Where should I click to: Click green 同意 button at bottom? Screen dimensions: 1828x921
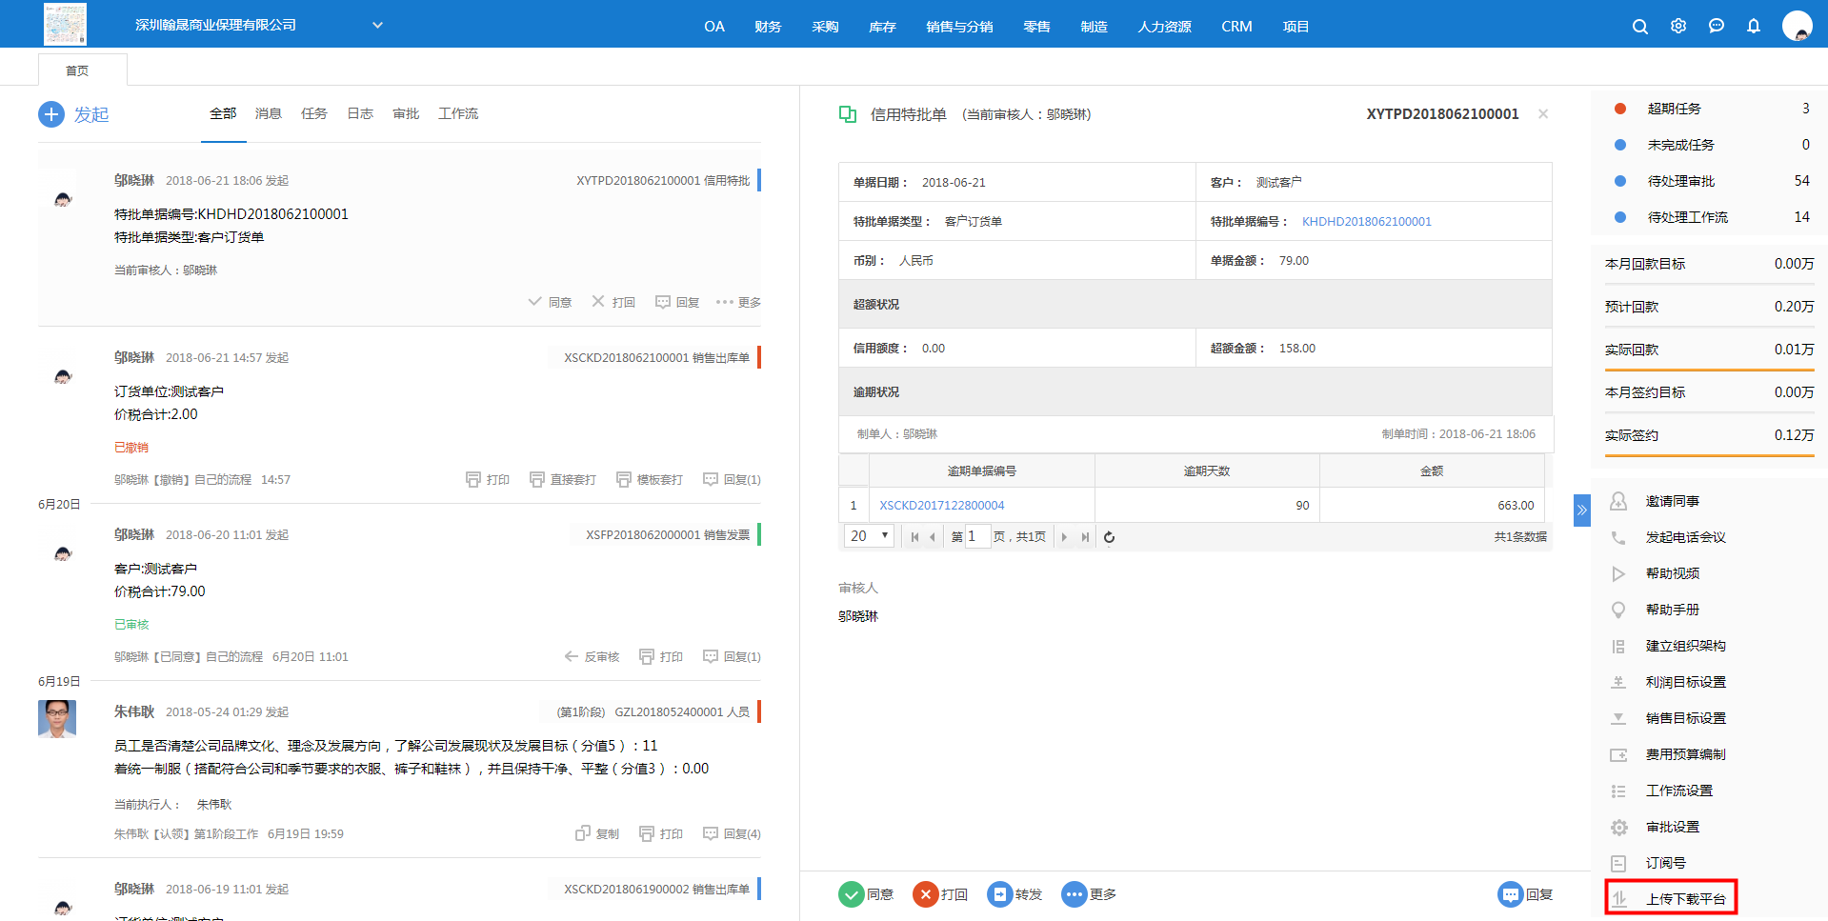pyautogui.click(x=866, y=894)
